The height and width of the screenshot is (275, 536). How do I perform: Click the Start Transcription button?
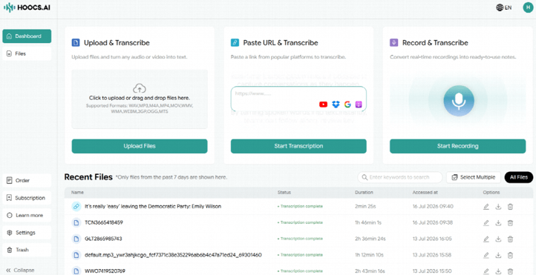(x=298, y=146)
